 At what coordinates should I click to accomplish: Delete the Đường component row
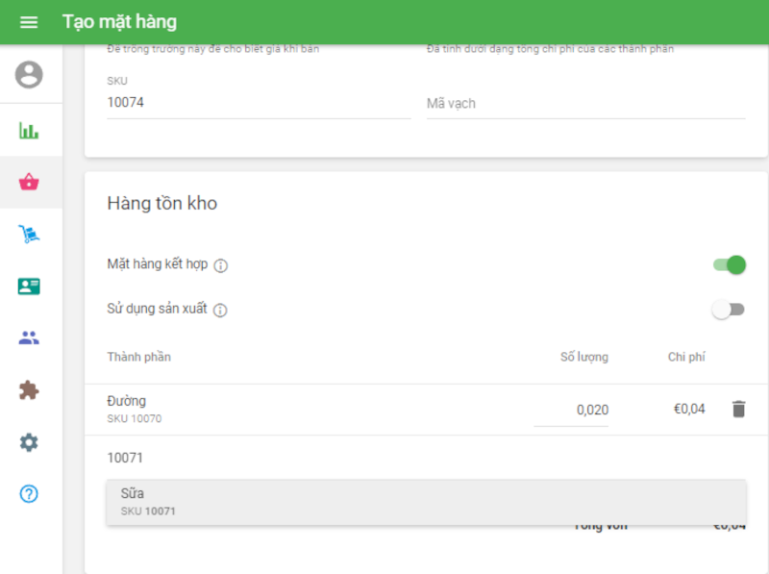738,410
